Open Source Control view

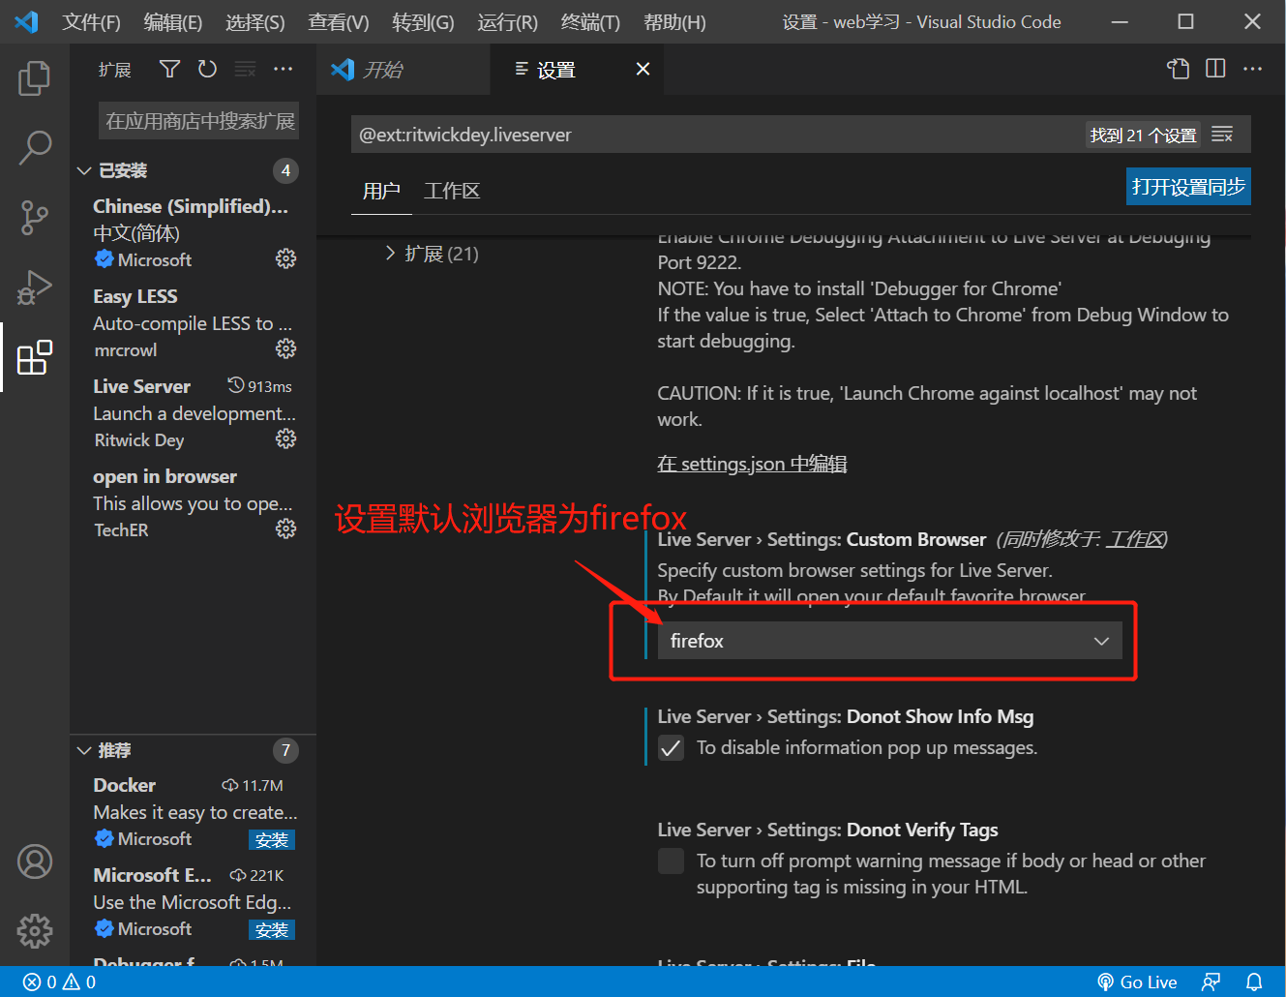click(35, 218)
